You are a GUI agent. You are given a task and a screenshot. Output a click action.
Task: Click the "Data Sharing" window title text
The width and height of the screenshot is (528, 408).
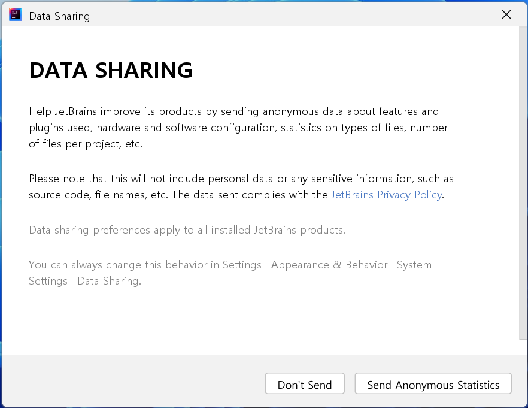pos(59,16)
